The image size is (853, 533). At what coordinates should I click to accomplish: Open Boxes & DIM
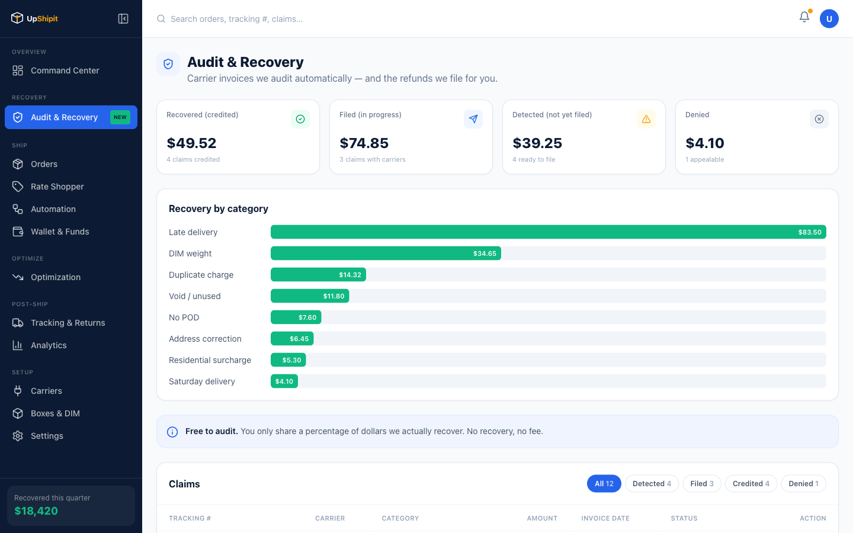point(71,413)
